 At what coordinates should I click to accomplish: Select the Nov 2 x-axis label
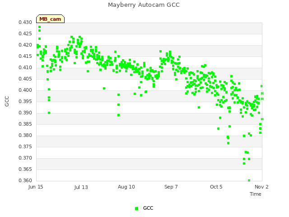tap(261, 187)
